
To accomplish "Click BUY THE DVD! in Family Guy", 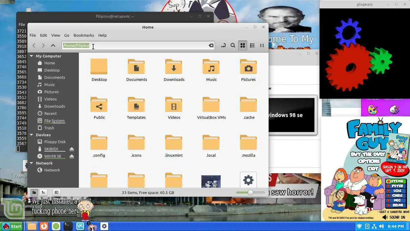I will pyautogui.click(x=368, y=154).
